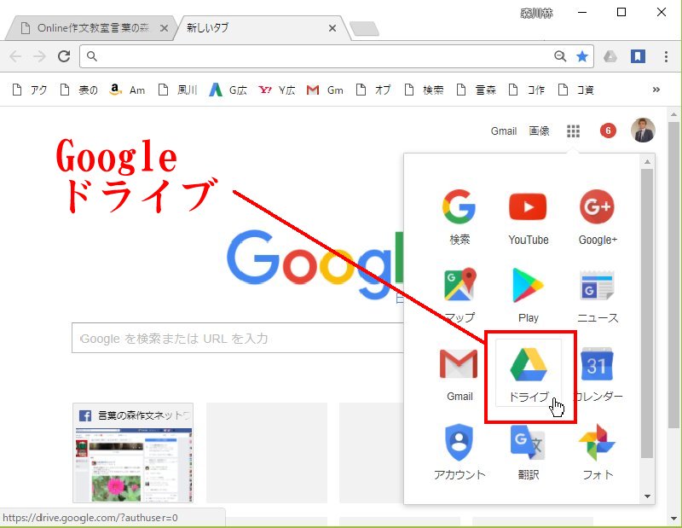
Task: Go forward to the next page
Action: [x=39, y=56]
